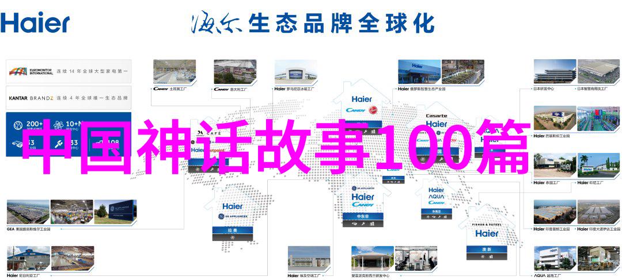Click the Casarte logo in China house
Screen dimensions: 622x280
tap(436, 116)
